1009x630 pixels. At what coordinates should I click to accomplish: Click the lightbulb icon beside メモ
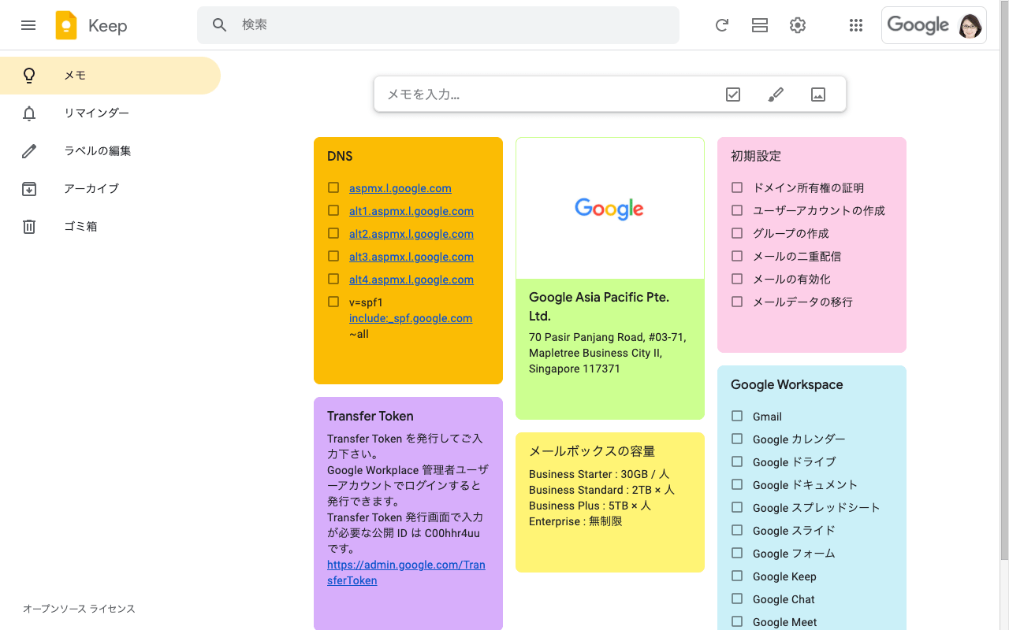pyautogui.click(x=29, y=76)
